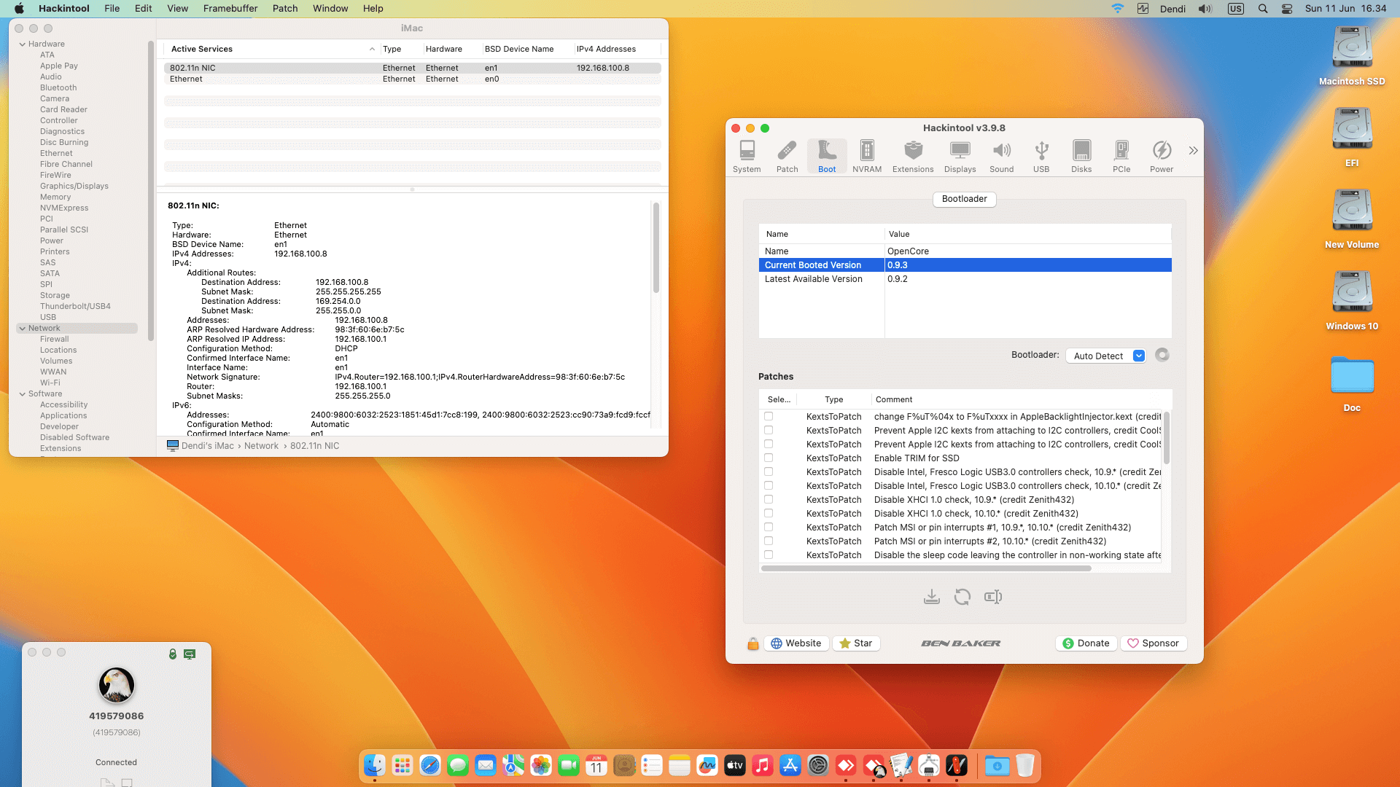Open the Help menu

click(x=373, y=8)
